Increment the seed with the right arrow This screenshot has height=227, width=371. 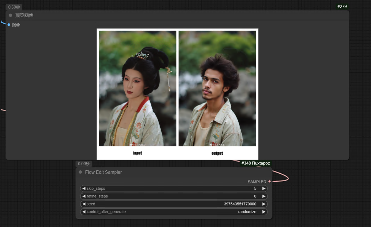click(264, 204)
